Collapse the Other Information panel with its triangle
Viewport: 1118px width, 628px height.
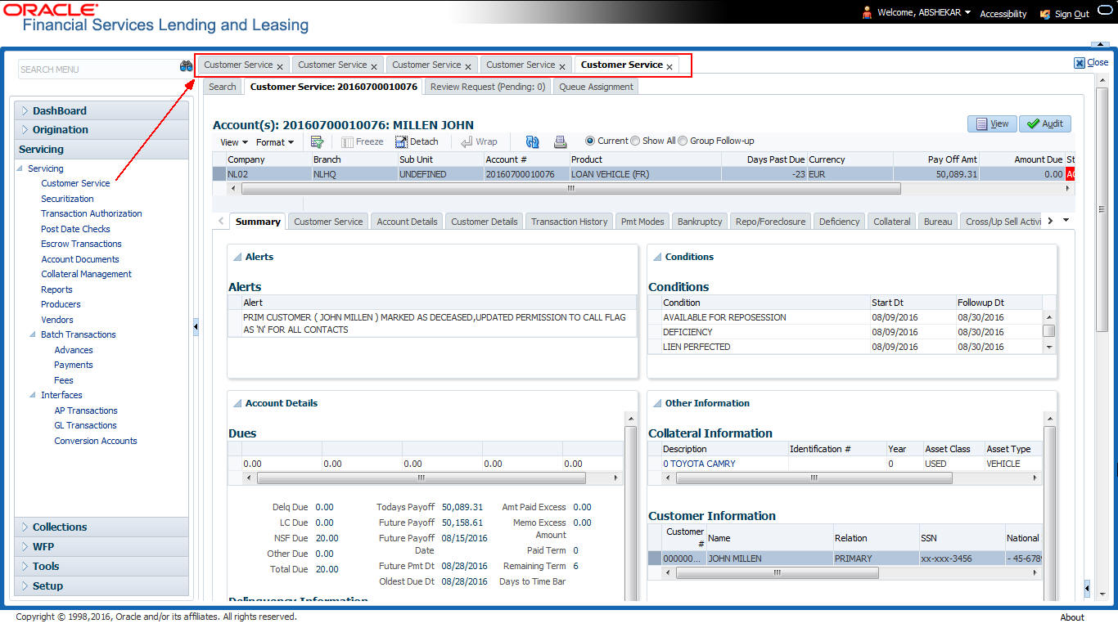click(x=657, y=403)
